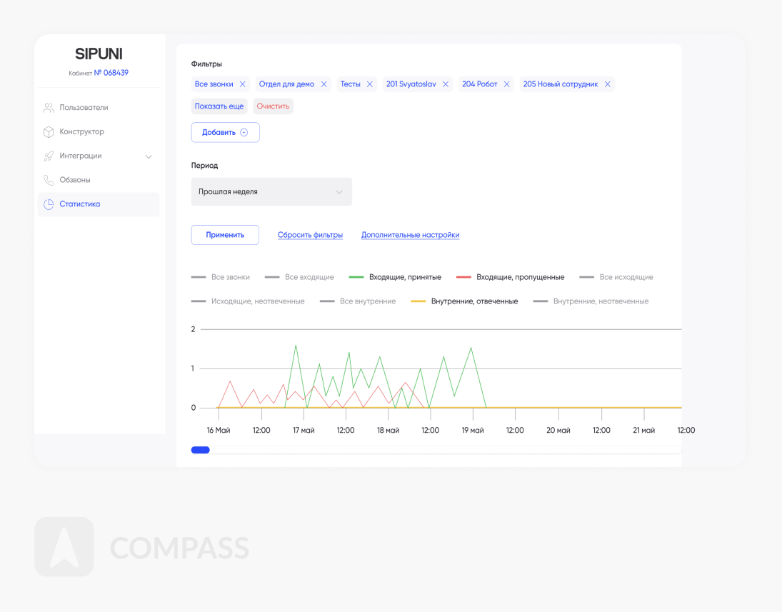Click the 'Сбросить фильтры' link
The image size is (782, 612).
click(x=310, y=235)
